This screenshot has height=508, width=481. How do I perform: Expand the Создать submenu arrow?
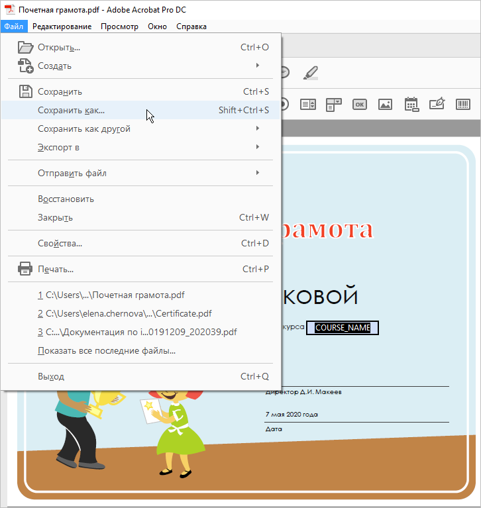click(258, 66)
